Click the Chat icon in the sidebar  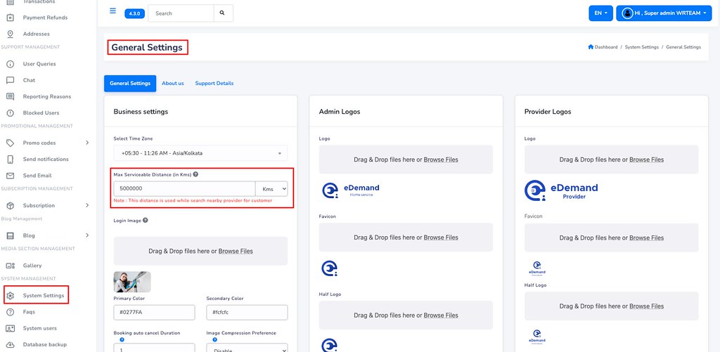coord(10,80)
